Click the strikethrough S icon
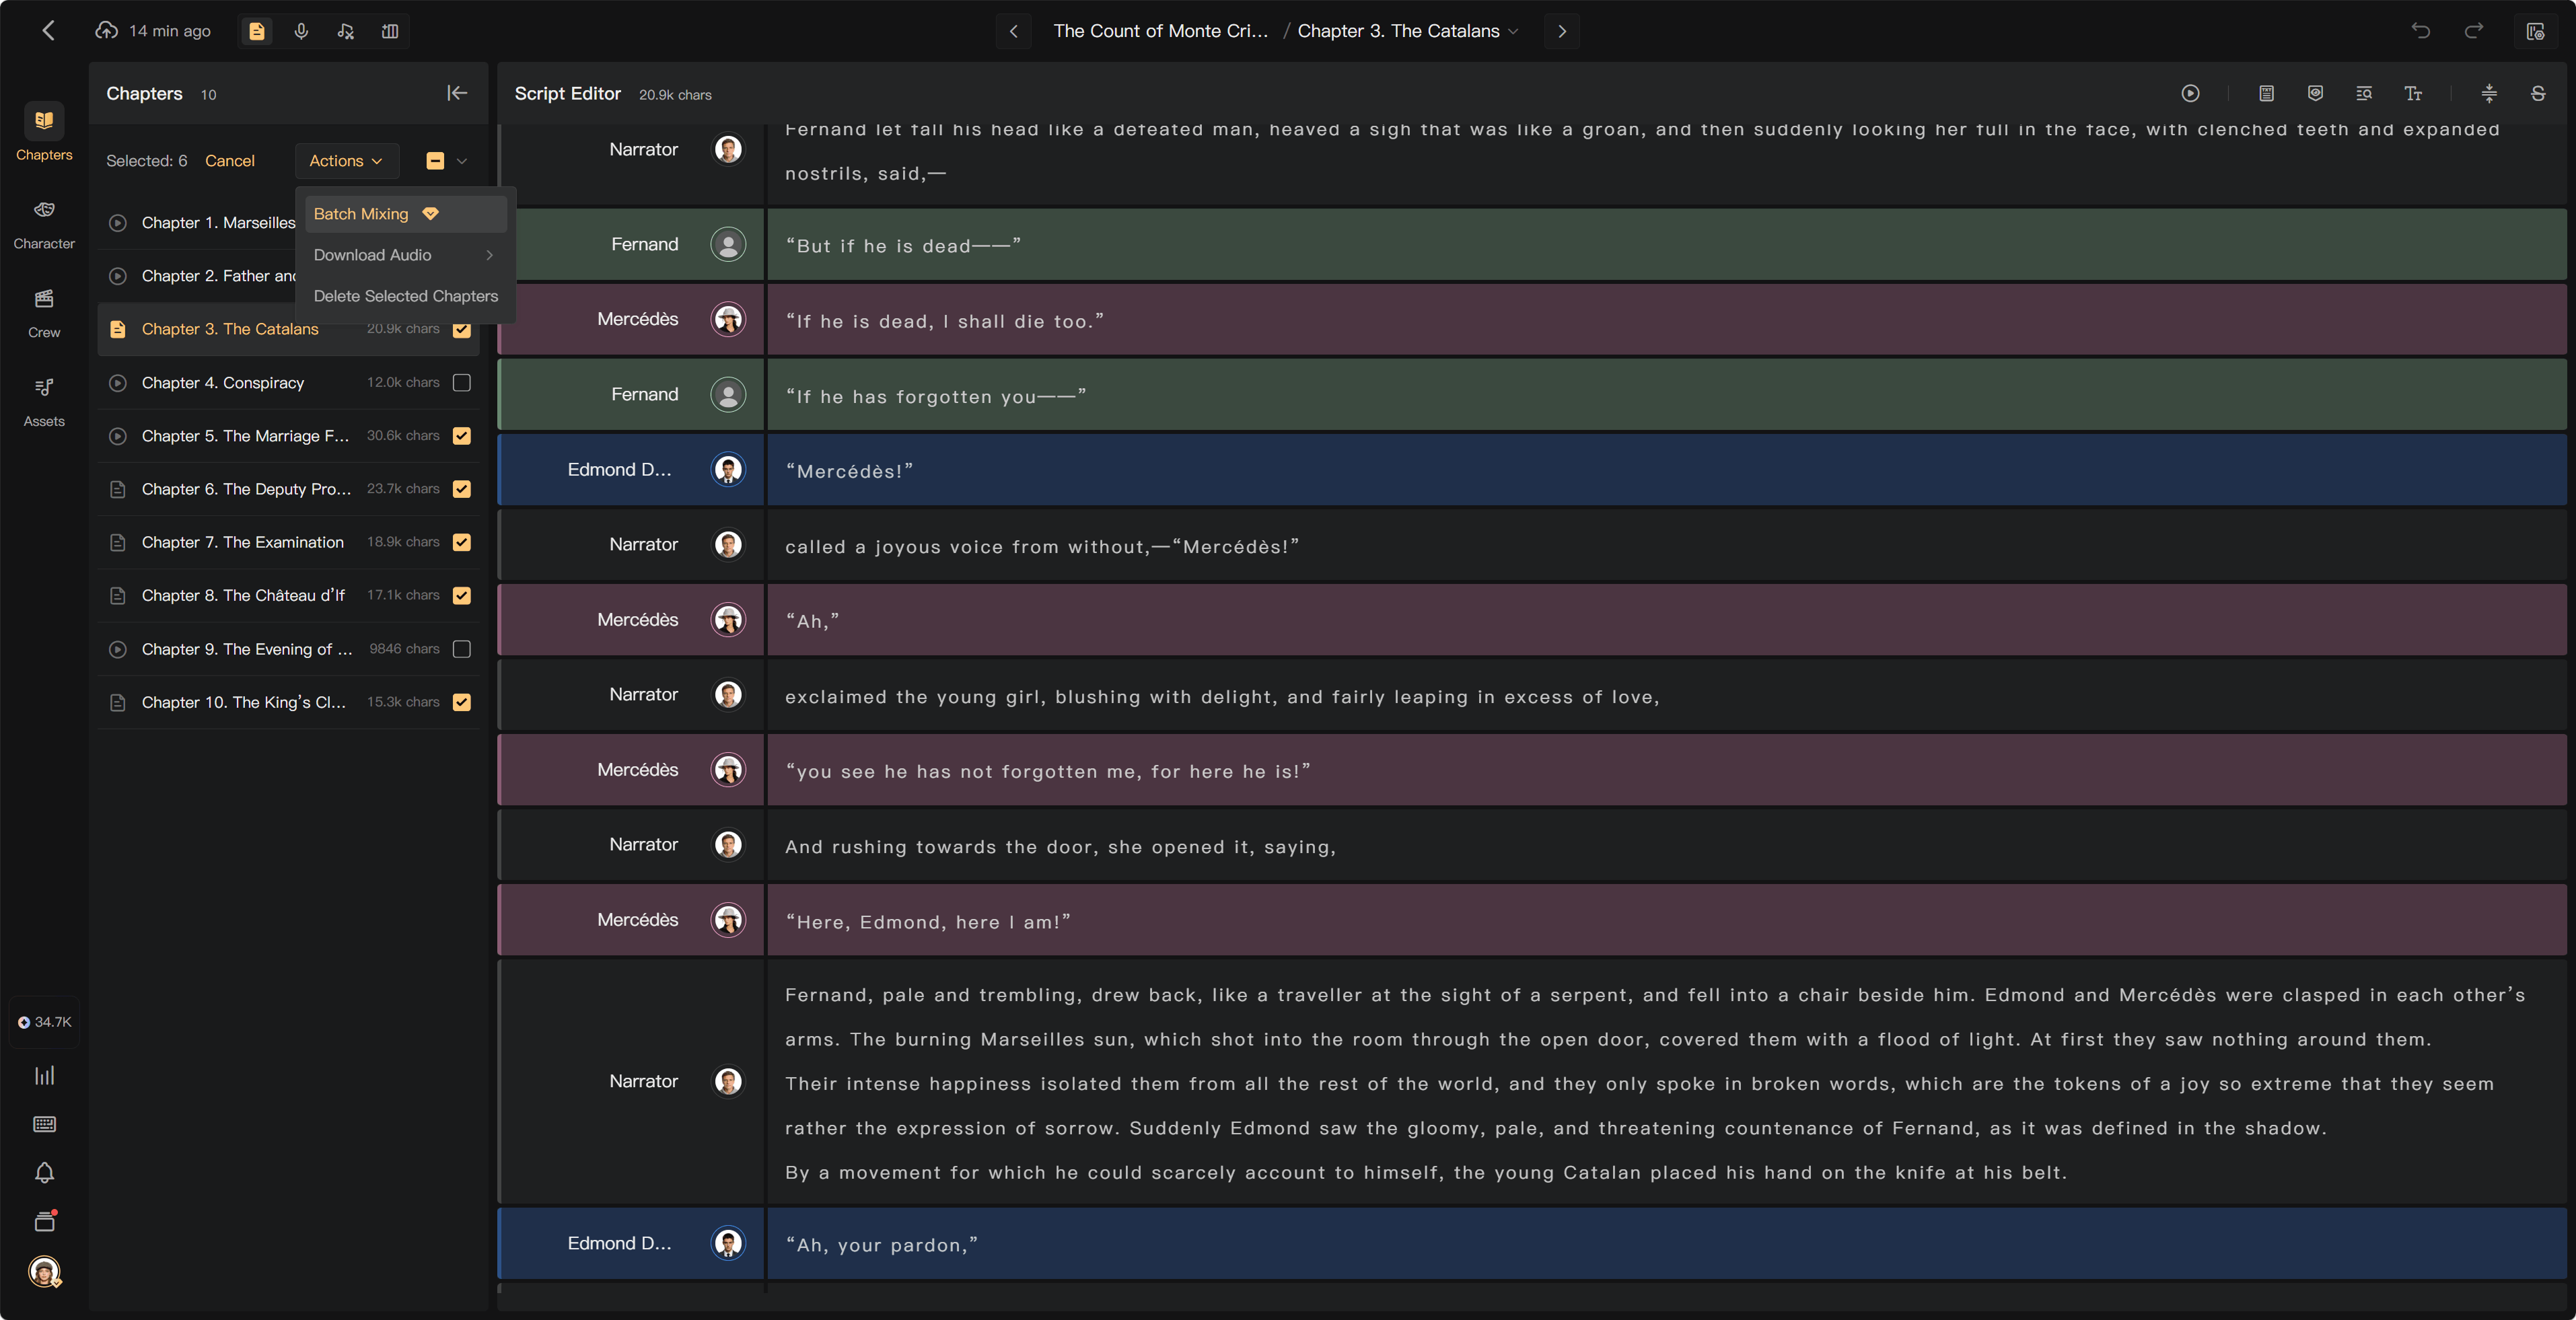 point(2538,93)
